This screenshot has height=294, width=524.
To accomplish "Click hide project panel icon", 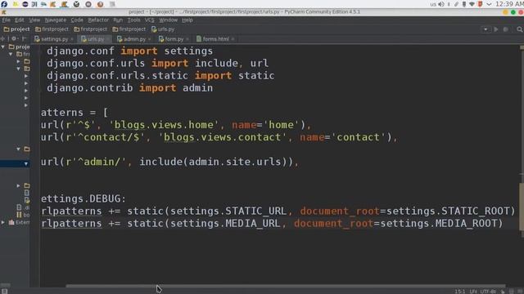I will (24, 38).
